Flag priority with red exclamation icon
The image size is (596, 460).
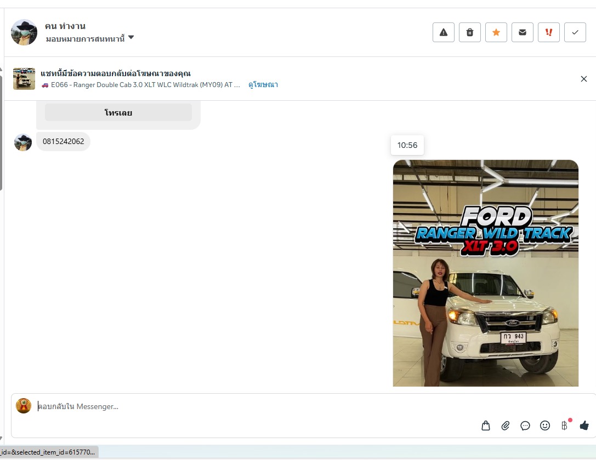[x=548, y=32]
